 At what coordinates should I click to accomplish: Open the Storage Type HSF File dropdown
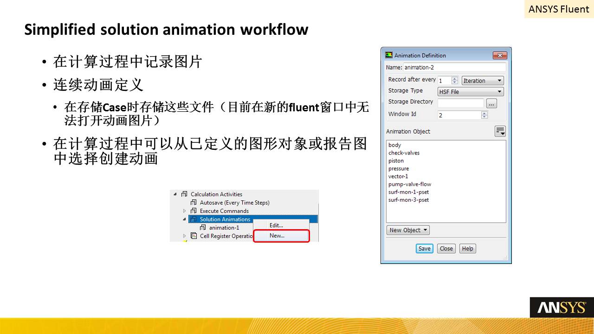[471, 92]
